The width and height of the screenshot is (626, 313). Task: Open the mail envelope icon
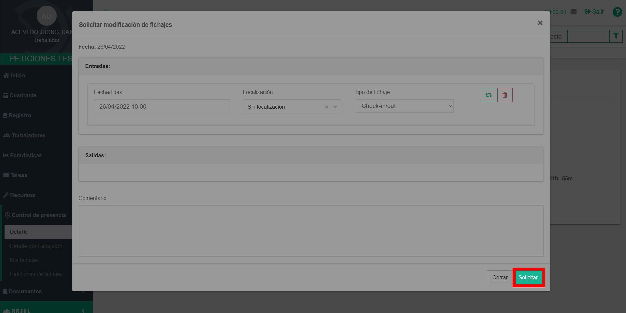[x=574, y=12]
